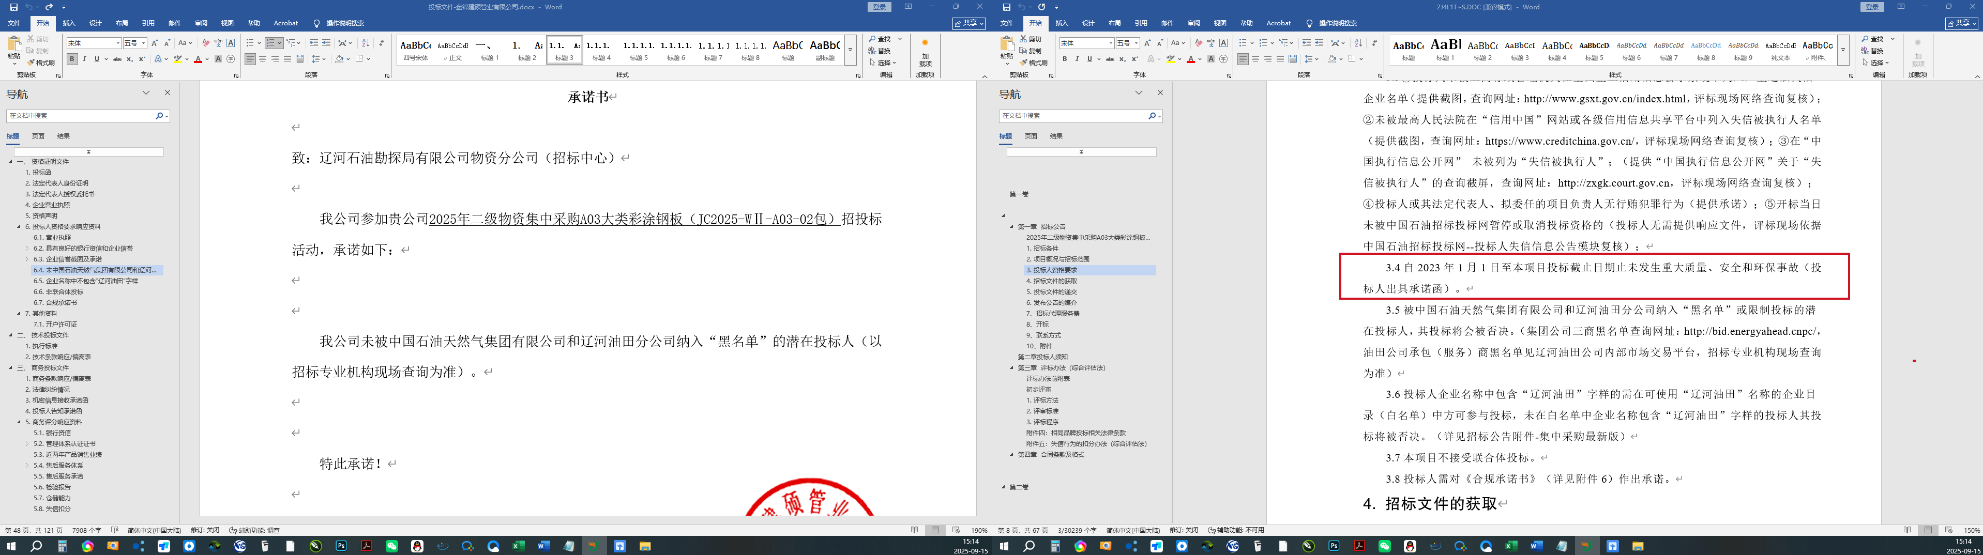Apply 标题 5 style in right Word window
Viewport: 1983px width, 555px height.
1594,50
